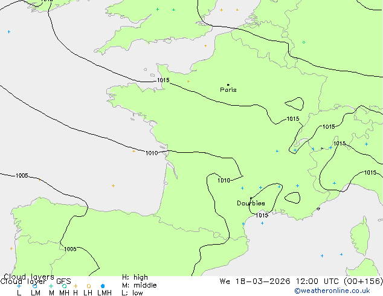Click the LMH legend abbreviation text
383x296 pixels.
click(x=105, y=293)
